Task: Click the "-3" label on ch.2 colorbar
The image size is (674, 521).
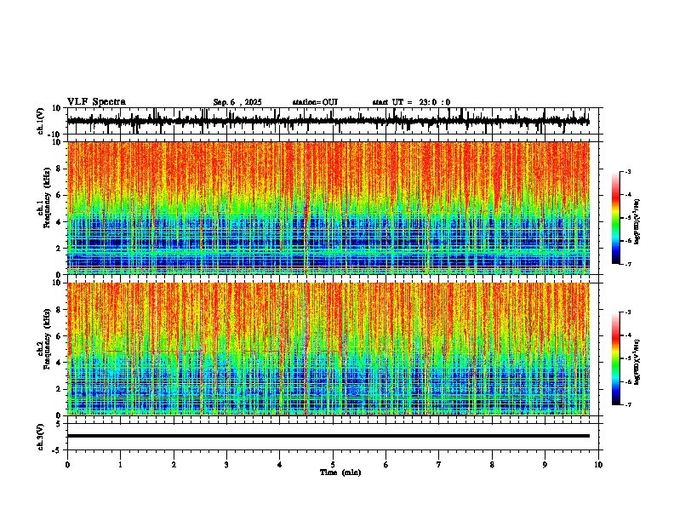Action: pos(628,312)
